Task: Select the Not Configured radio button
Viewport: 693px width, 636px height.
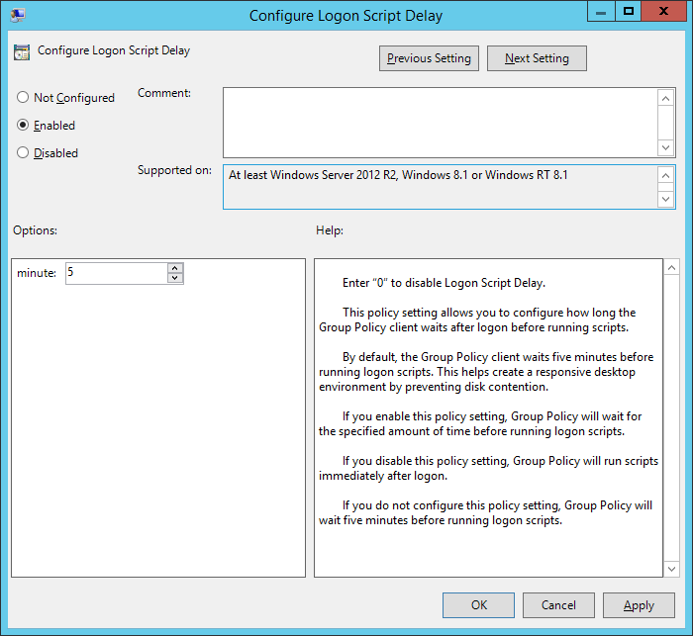Action: [23, 98]
